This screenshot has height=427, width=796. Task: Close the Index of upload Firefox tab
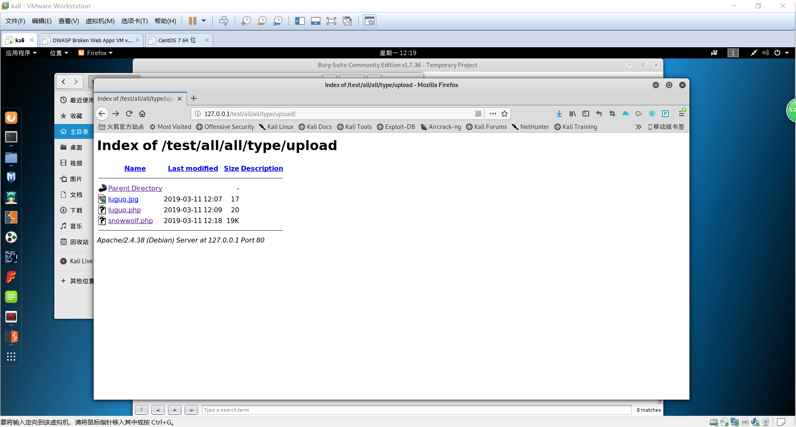point(180,99)
